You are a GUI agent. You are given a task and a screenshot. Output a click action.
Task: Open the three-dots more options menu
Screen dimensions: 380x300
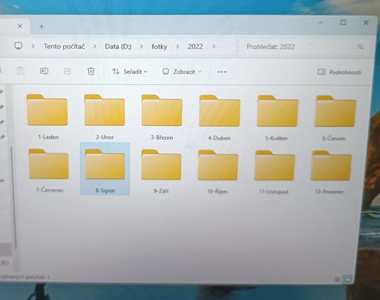click(222, 72)
